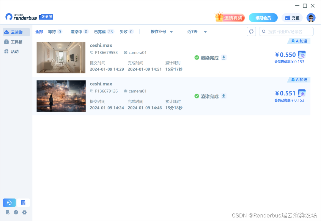Viewport: 321px width, 221px height.
Task: Click job ID text P136679558
Action: pos(106,53)
